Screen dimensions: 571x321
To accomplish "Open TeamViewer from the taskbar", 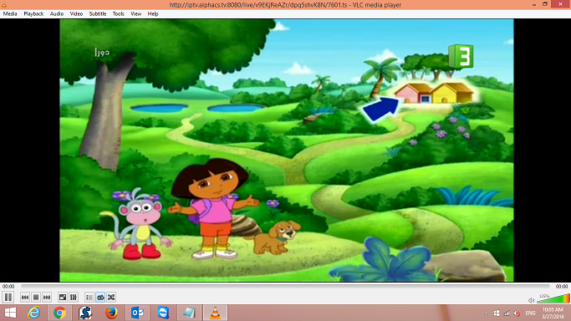I will click(163, 313).
